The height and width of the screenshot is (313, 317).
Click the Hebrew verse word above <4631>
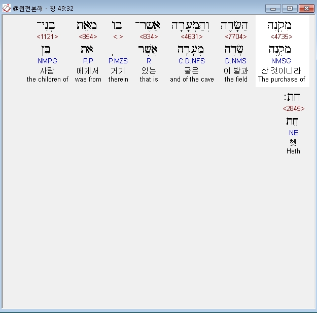190,26
